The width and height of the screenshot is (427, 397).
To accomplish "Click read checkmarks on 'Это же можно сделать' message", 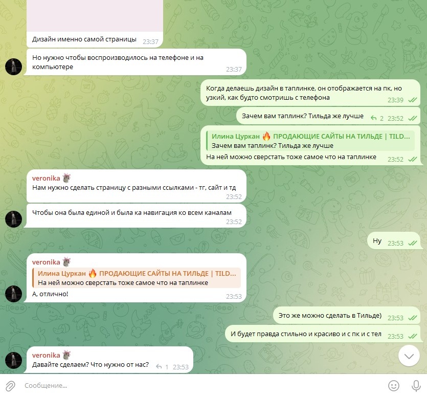I will [x=413, y=318].
